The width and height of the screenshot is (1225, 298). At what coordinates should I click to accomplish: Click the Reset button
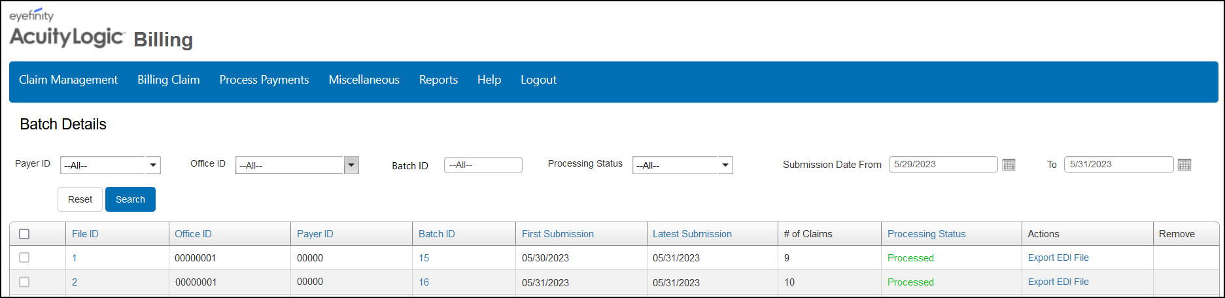(x=80, y=199)
